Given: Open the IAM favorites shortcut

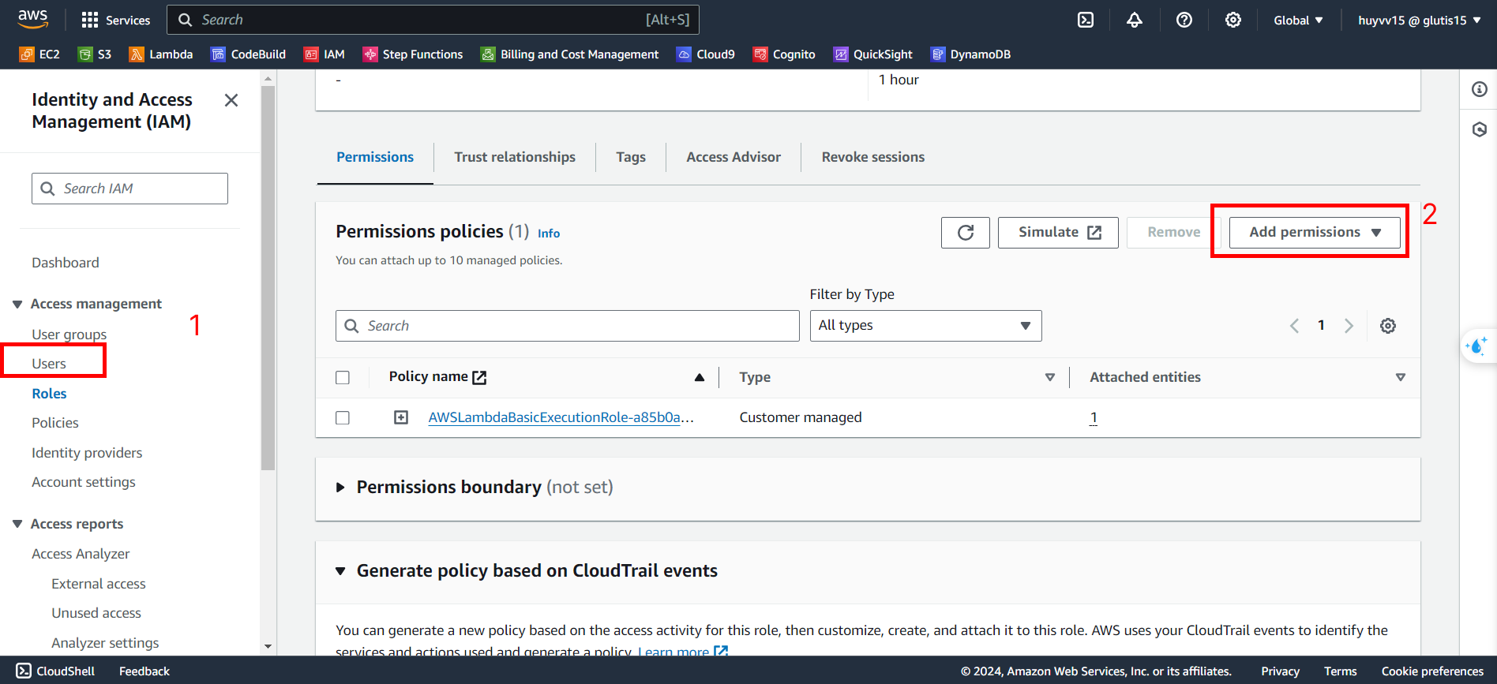Looking at the screenshot, I should click(x=325, y=54).
